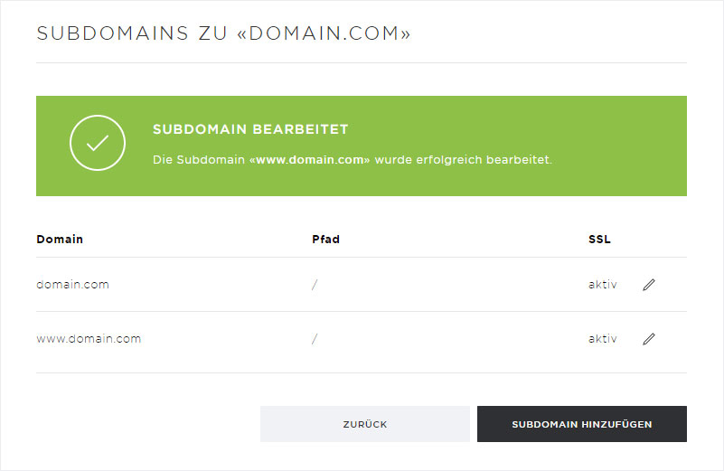Viewport: 724px width, 471px height.
Task: Click the SUBDOMAIN BEARBEITET banner title
Action: pyautogui.click(x=250, y=129)
